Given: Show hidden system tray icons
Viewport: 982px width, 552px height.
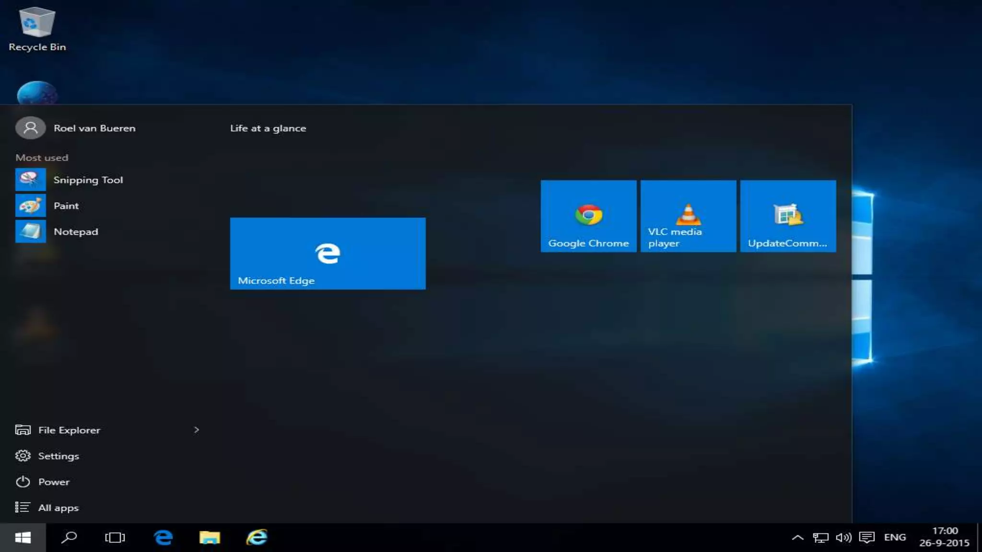Looking at the screenshot, I should tap(797, 538).
